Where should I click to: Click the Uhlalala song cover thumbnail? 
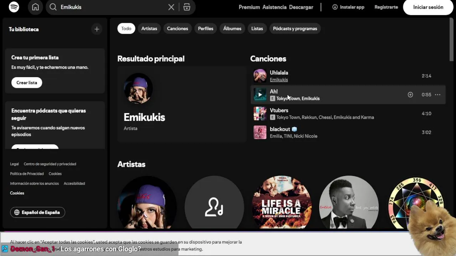pyautogui.click(x=260, y=76)
